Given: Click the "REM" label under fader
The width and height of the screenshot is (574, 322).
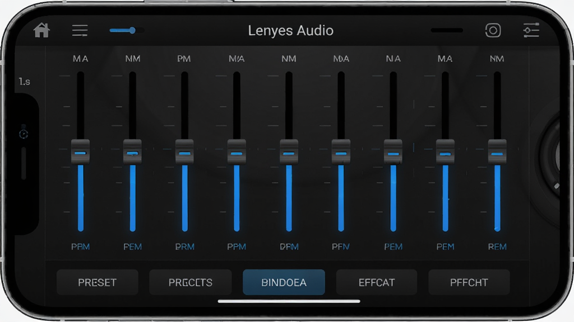Looking at the screenshot, I should coord(497,247).
